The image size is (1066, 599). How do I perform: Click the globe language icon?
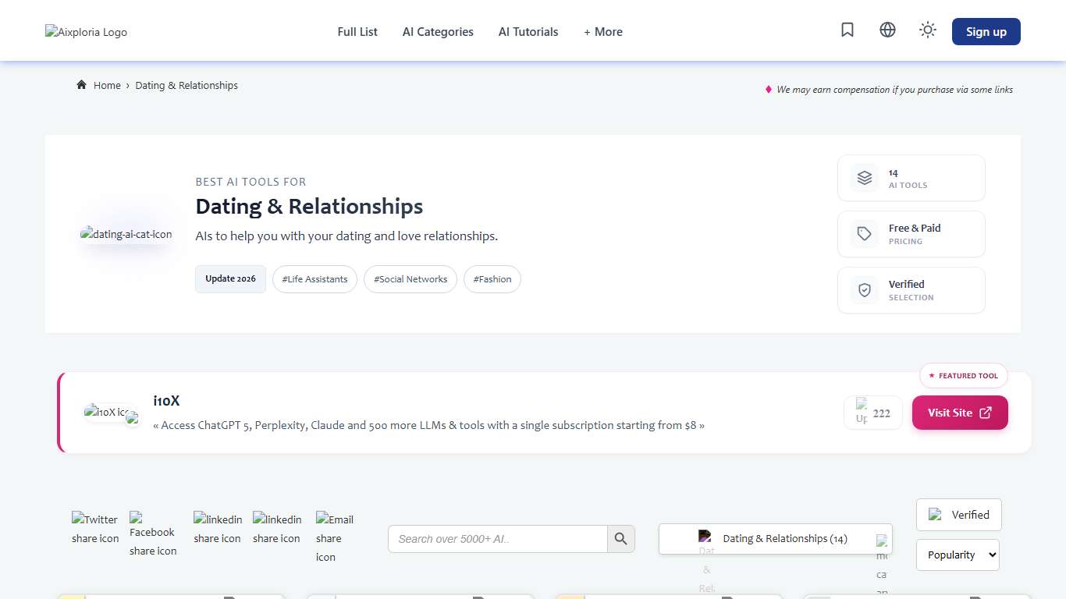[887, 30]
